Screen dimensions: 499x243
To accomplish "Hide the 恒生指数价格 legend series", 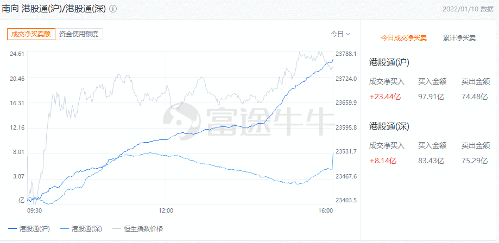I will [x=137, y=228].
